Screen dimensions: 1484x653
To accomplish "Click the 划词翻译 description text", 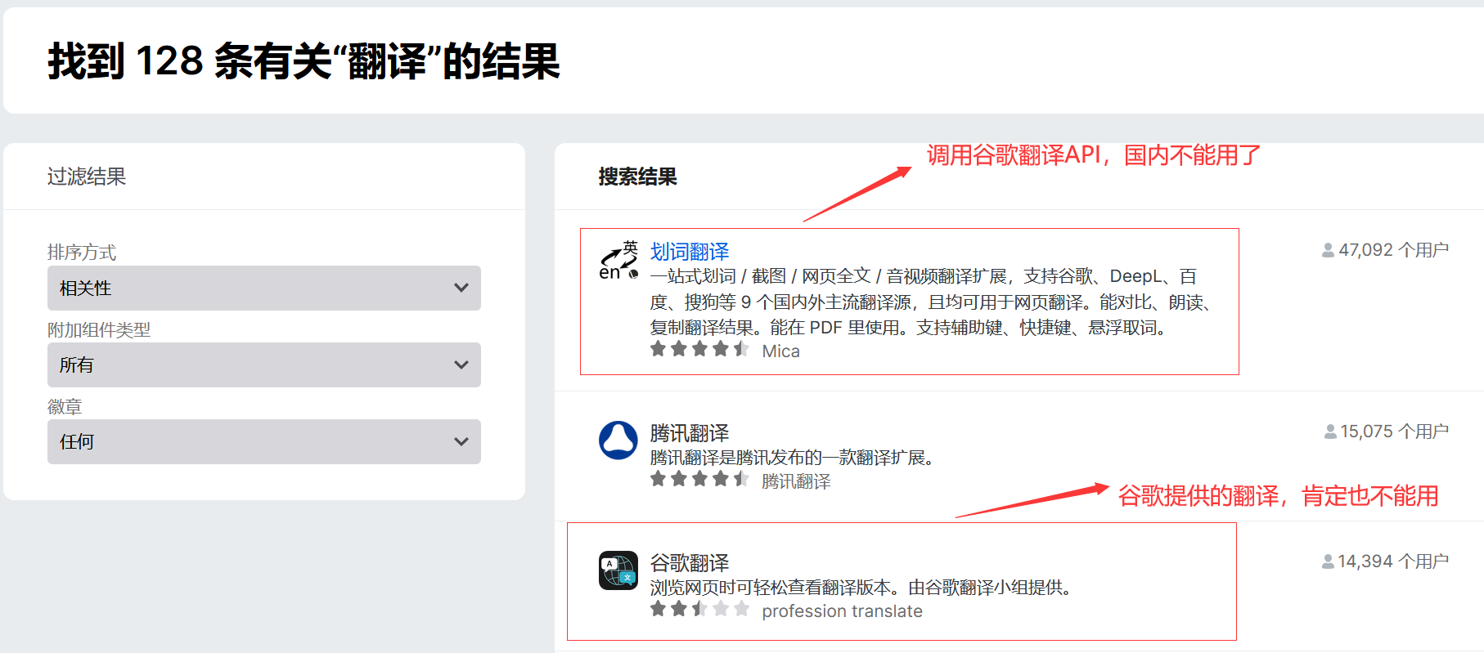I will click(931, 302).
